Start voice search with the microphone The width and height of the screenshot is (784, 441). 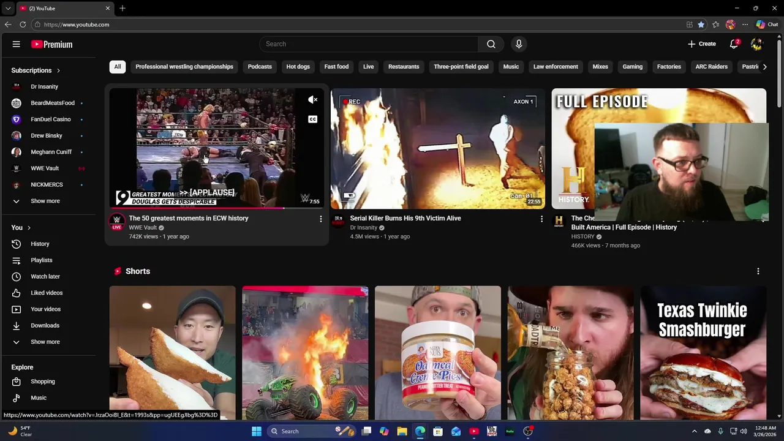519,44
